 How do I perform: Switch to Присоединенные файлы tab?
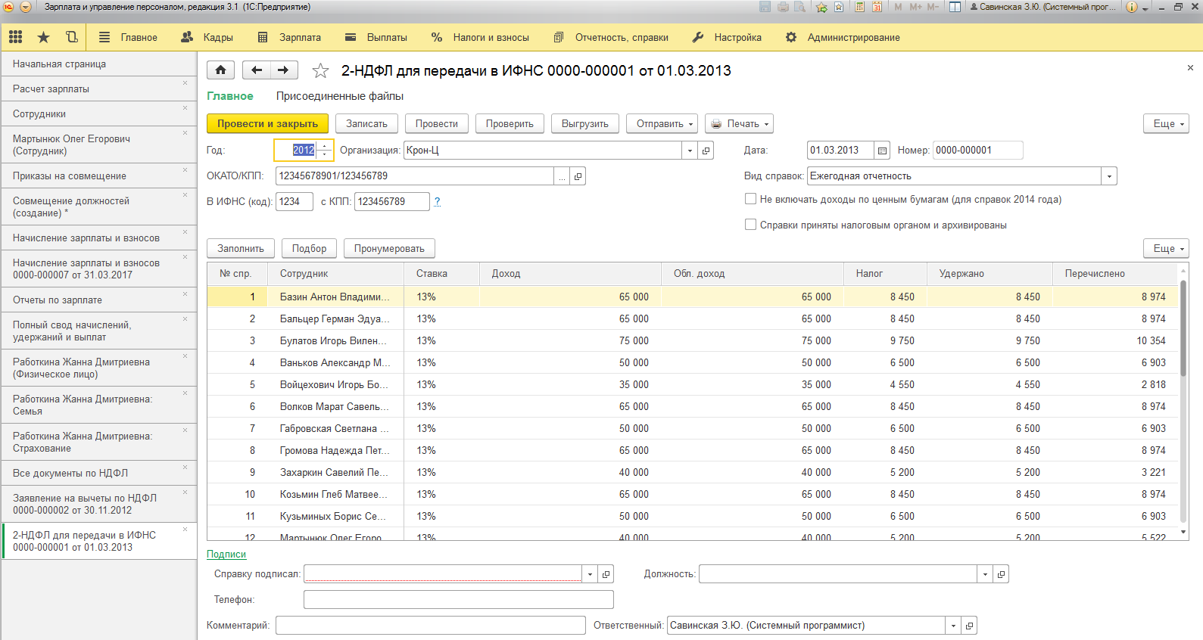point(339,96)
